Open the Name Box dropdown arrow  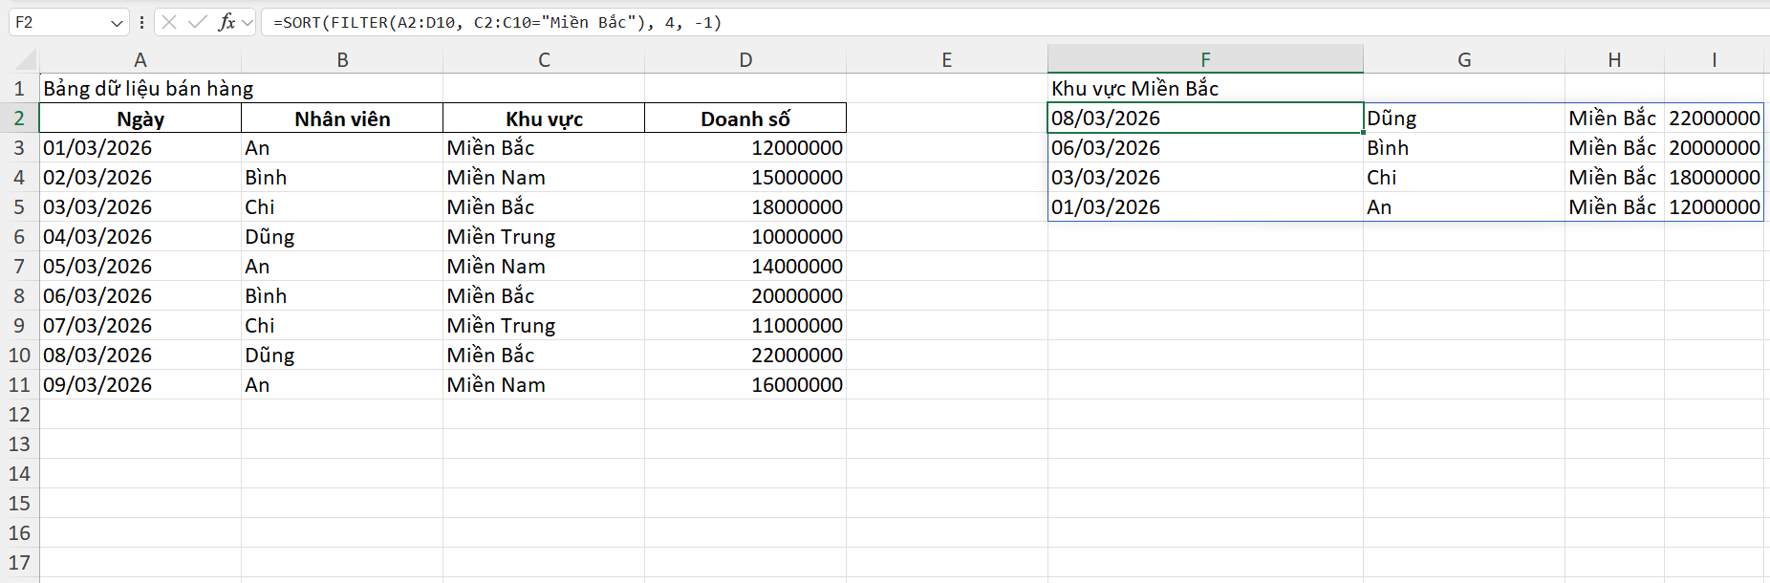click(117, 22)
